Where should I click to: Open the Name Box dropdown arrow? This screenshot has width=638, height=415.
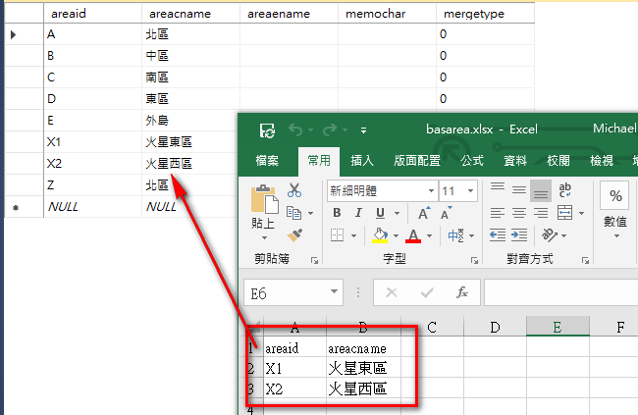point(335,292)
